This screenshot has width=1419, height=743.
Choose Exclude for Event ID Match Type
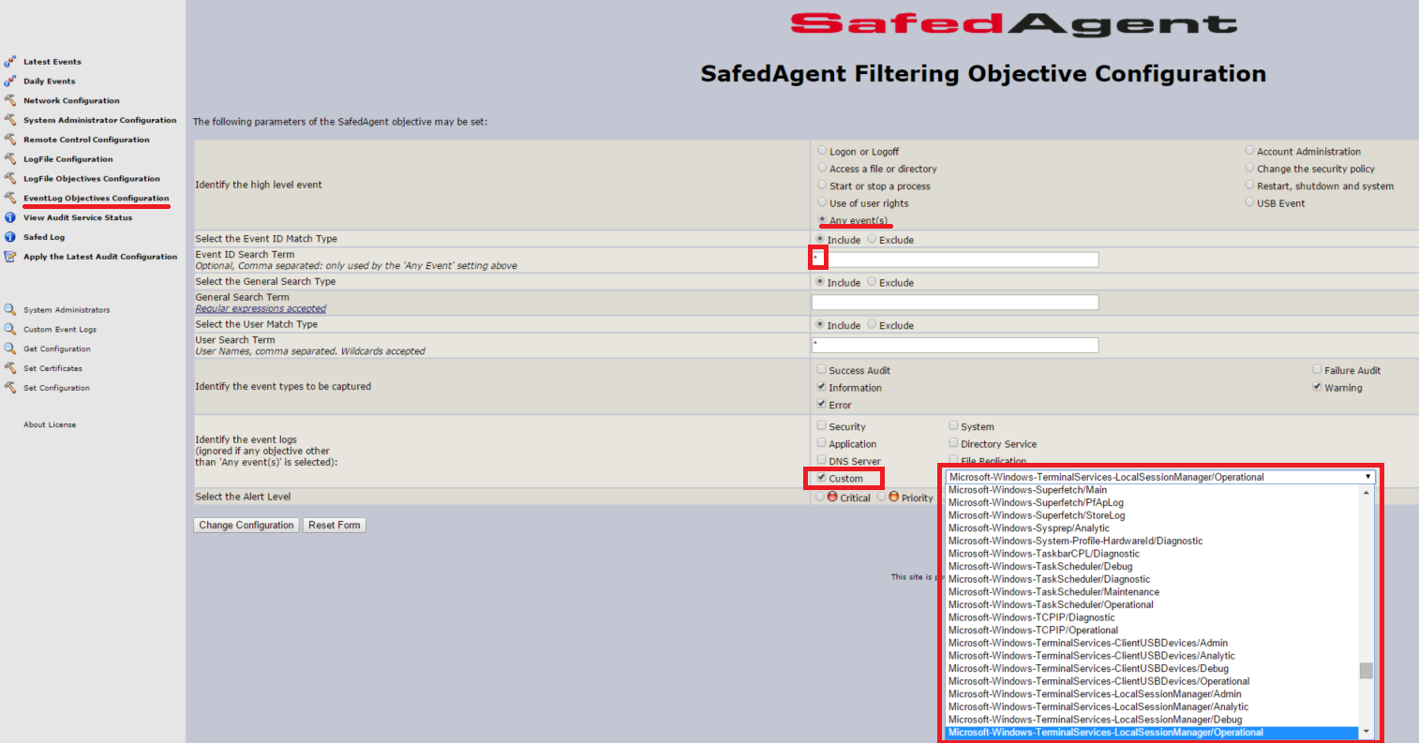pos(872,239)
